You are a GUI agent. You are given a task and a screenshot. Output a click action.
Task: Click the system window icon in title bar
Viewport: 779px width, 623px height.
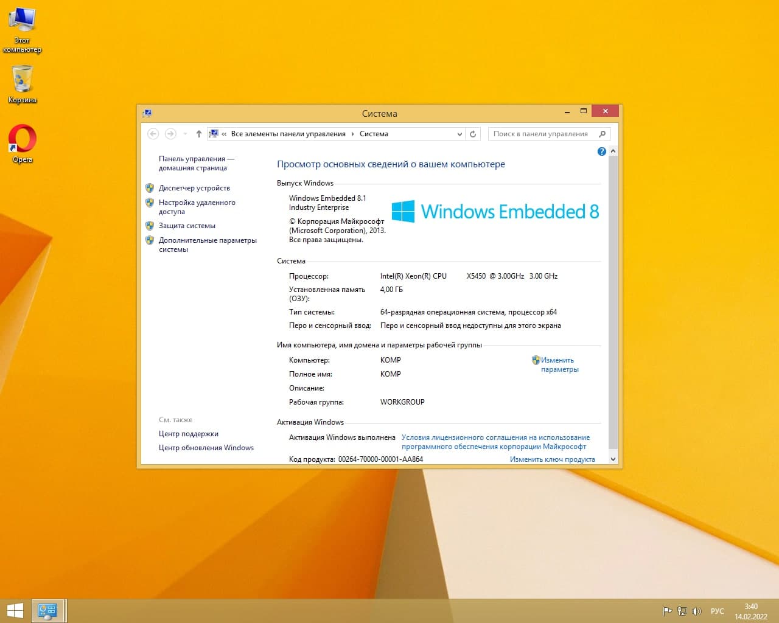pos(147,113)
